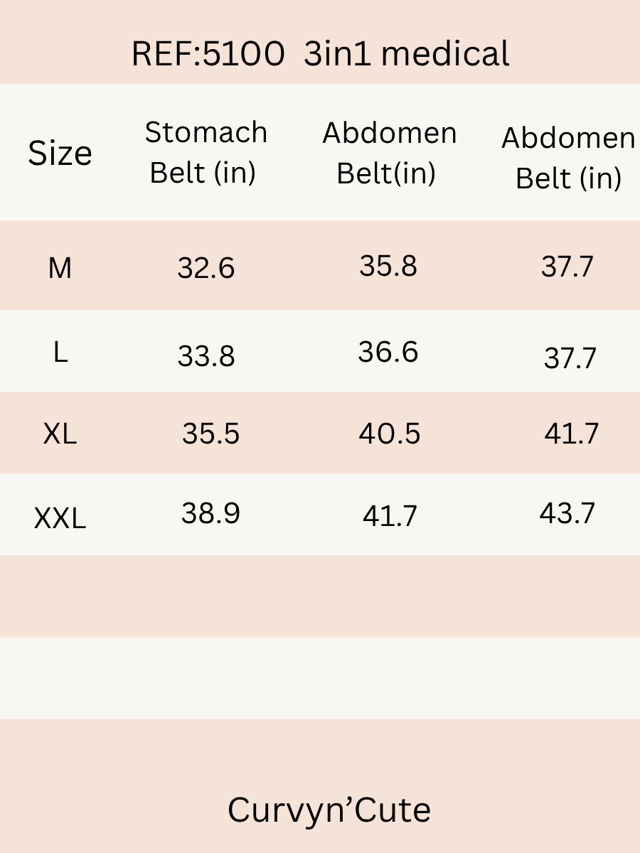This screenshot has width=640, height=853.
Task: Click the REF:5100 3in1 medical title
Action: coord(320,55)
